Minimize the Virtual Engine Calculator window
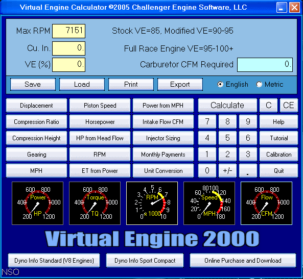Viewport: 303px width, 279px height. coord(282,8)
